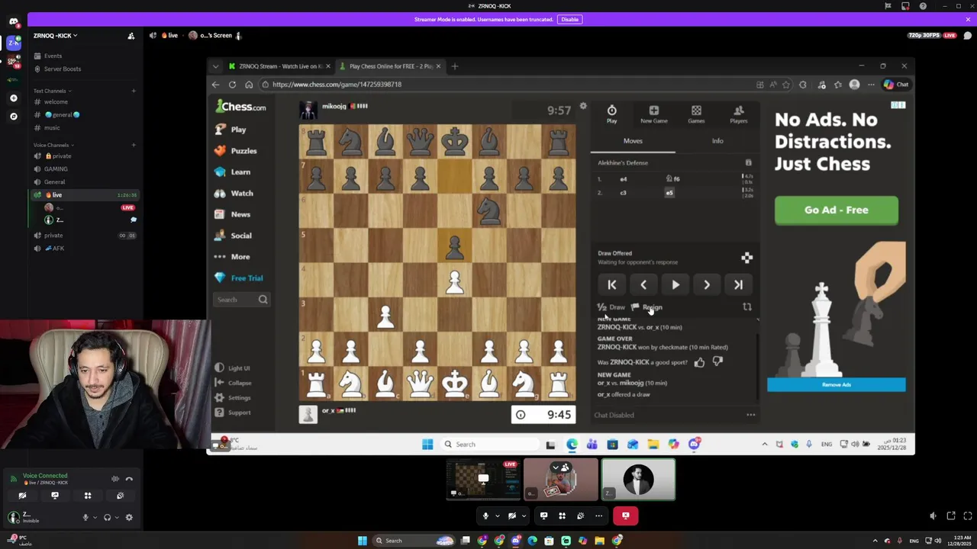Open chess board settings gear
The width and height of the screenshot is (977, 549).
(583, 106)
